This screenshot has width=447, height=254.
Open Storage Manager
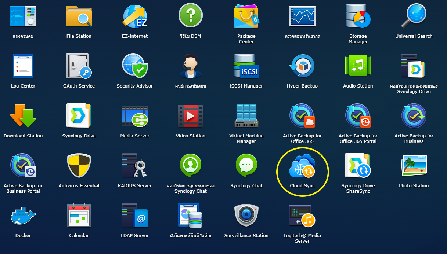click(358, 15)
